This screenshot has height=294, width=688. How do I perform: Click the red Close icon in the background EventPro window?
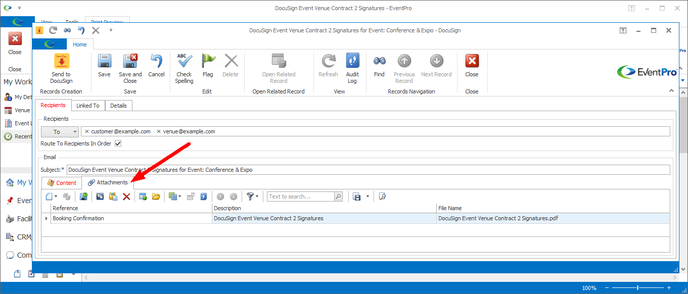[x=15, y=39]
